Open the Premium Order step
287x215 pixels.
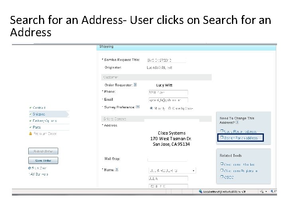tap(45, 134)
